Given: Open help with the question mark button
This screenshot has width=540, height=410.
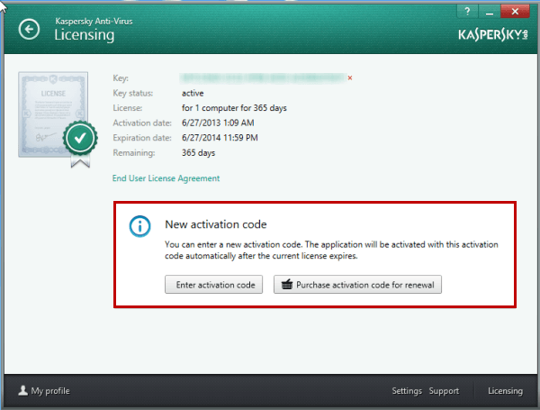Looking at the screenshot, I should (x=467, y=12).
